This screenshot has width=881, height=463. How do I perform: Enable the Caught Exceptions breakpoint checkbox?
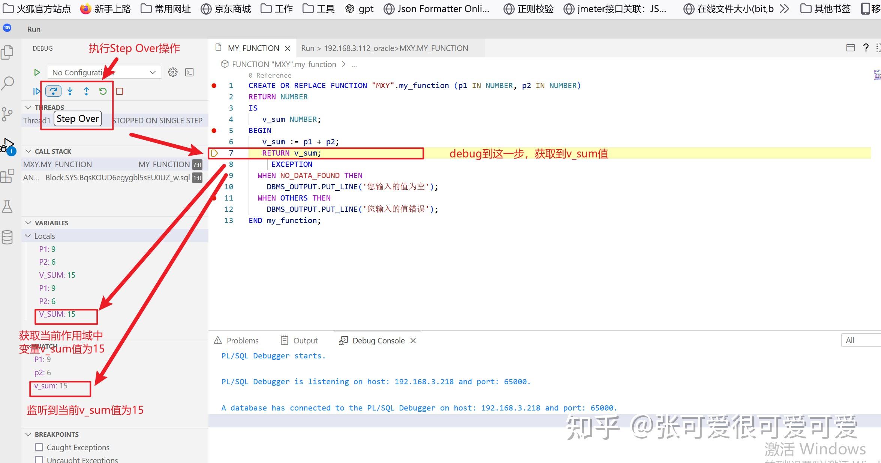pos(39,447)
